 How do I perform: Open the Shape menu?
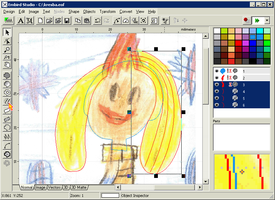click(x=74, y=12)
